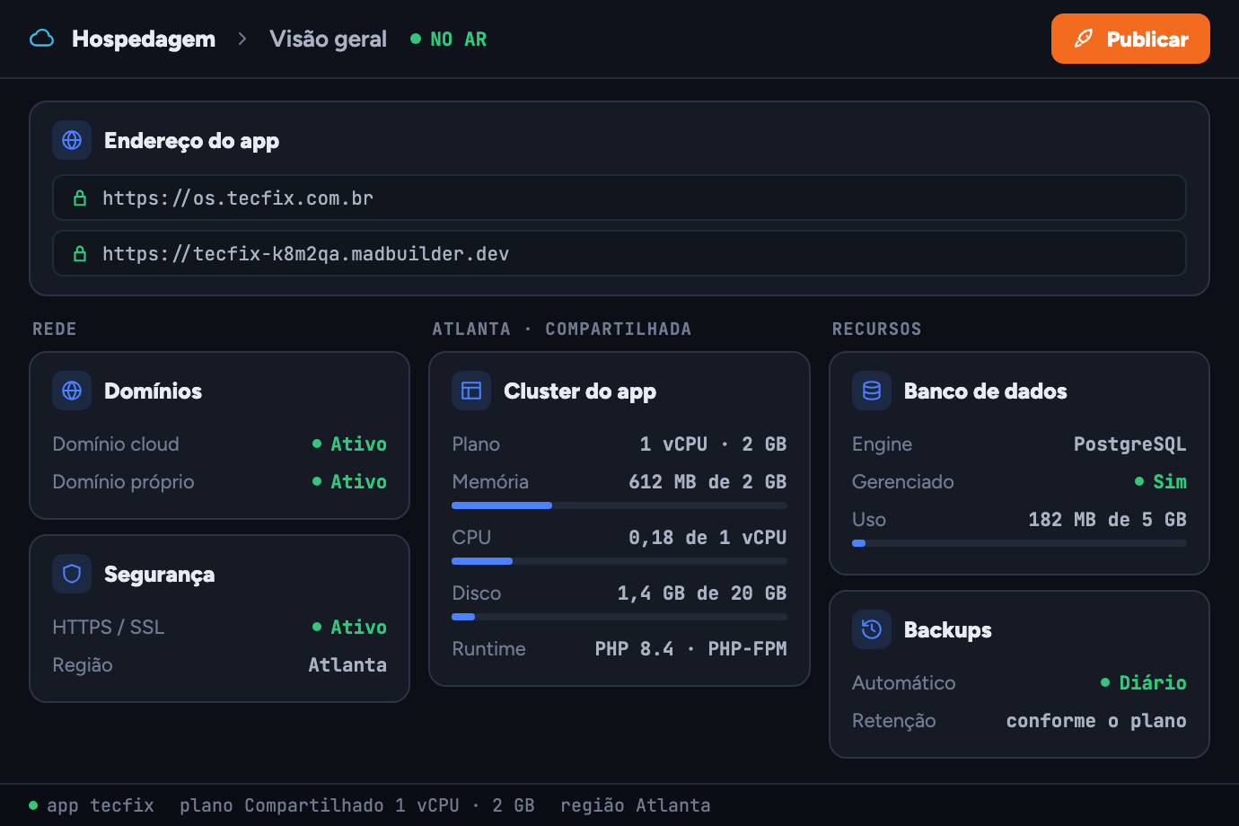Click the Gerenciado value Sim
Screen dimensions: 1239x826
pos(1160,481)
